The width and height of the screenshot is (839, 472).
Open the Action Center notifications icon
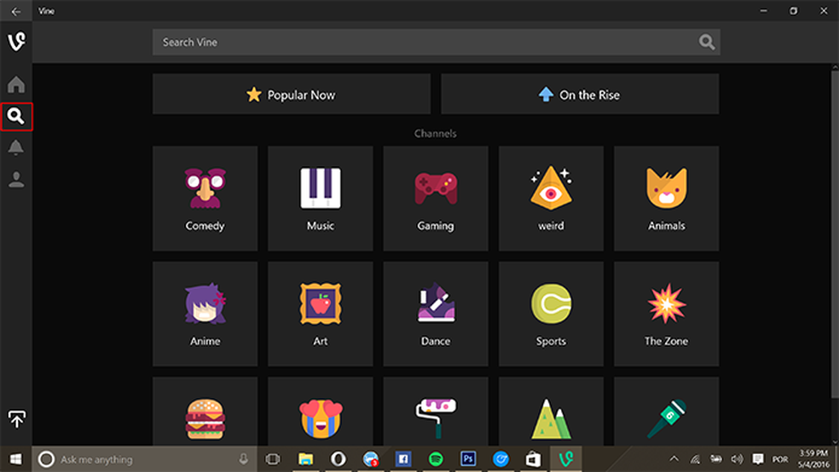[758, 459]
